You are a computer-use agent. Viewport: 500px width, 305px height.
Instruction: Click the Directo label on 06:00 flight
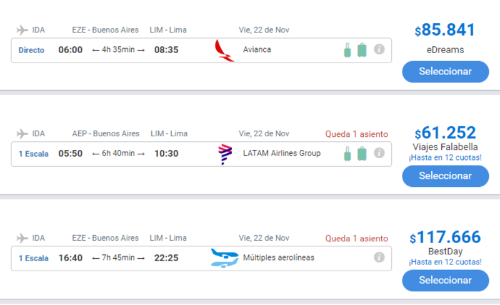tap(31, 50)
